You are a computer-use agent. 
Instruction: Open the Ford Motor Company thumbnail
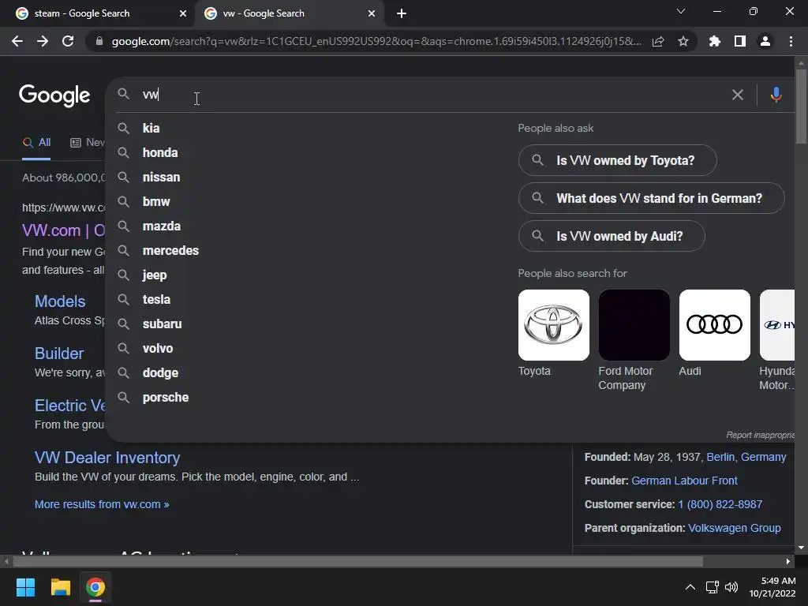[634, 324]
